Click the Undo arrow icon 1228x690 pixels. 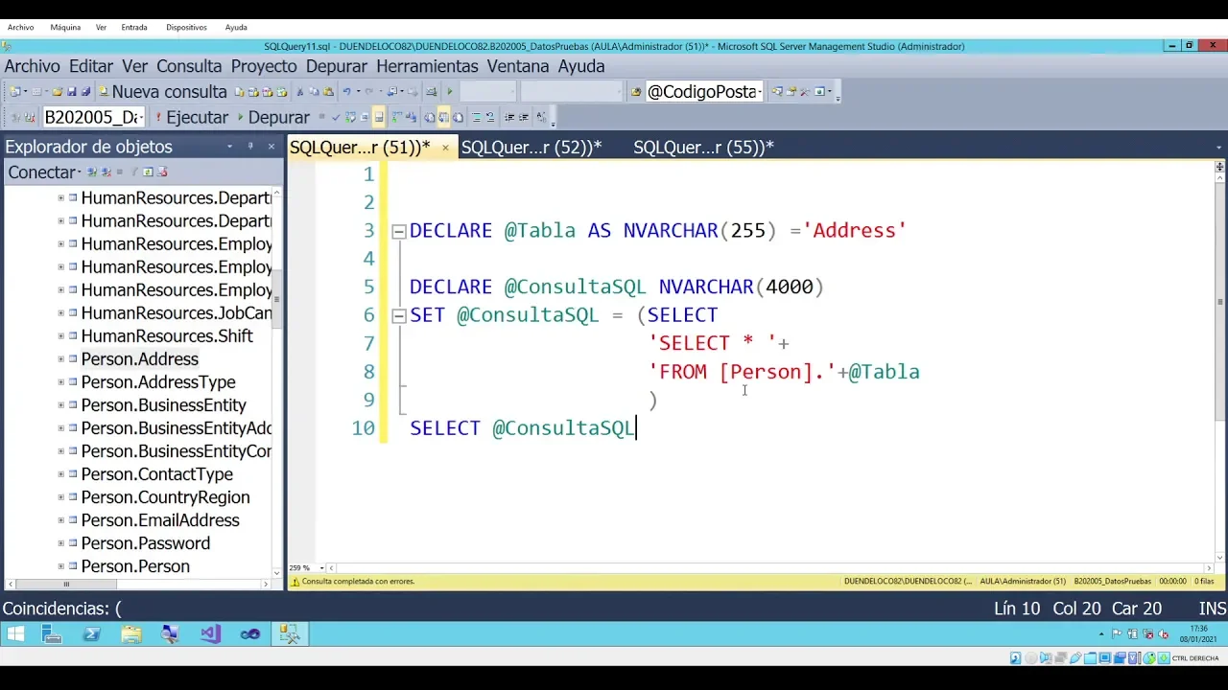(347, 92)
